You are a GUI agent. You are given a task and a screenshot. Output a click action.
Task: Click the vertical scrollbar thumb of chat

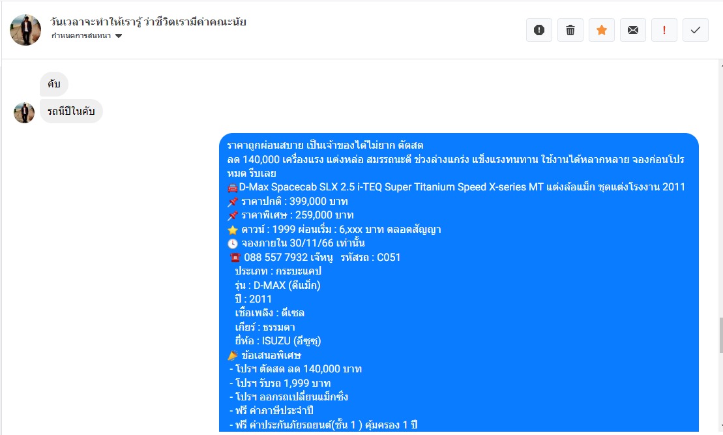point(720,335)
